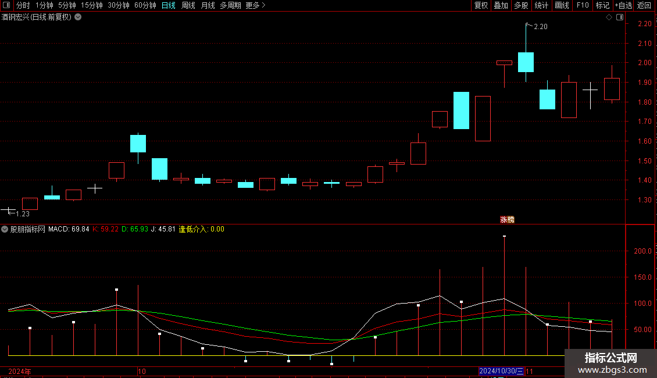Click the side panel toggle icon in chart corner

tap(620, 17)
